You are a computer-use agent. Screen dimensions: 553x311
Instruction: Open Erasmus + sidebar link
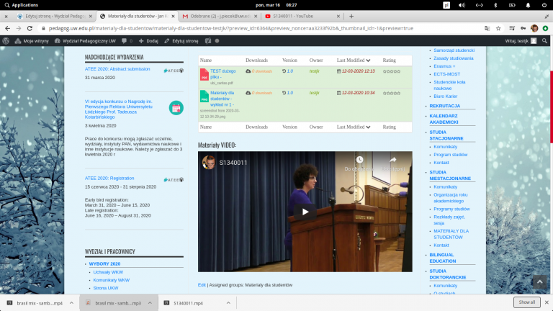click(x=444, y=66)
